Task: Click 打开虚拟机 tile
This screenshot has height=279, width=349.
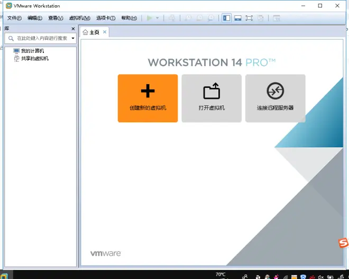Action: (x=212, y=98)
